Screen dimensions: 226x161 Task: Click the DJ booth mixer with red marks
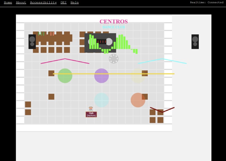click(x=101, y=42)
